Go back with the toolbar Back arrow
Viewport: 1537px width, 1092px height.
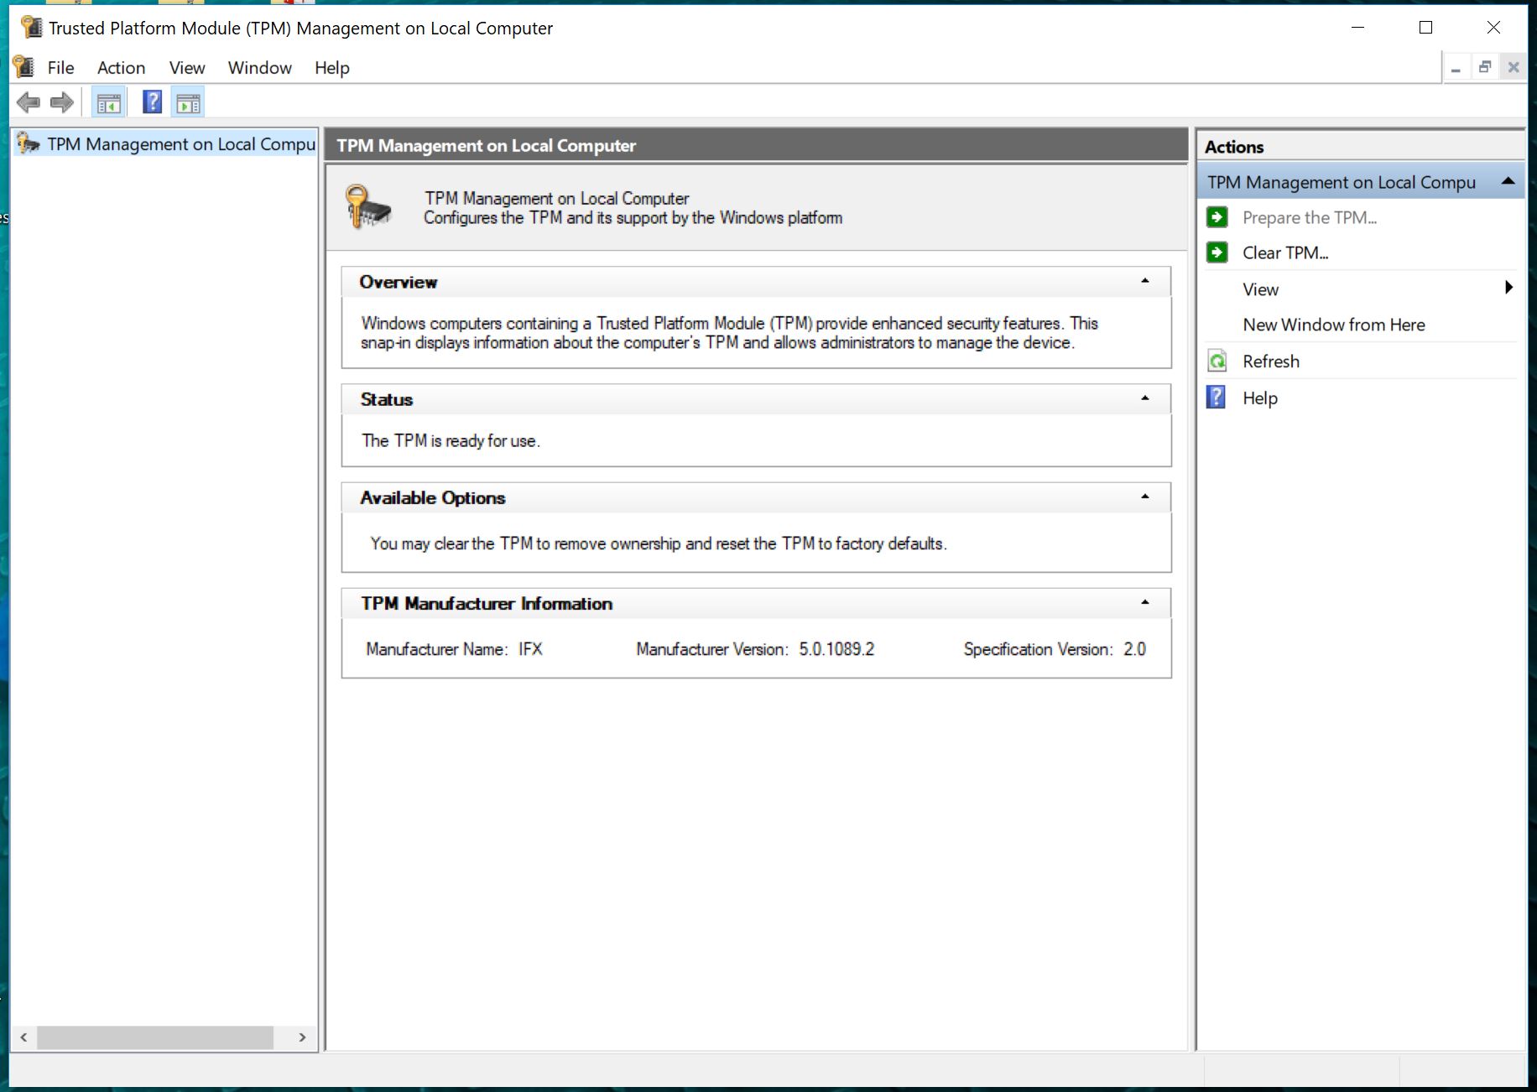(x=29, y=102)
